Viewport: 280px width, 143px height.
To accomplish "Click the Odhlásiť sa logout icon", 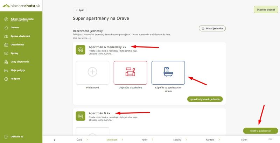I will tap(6, 137).
